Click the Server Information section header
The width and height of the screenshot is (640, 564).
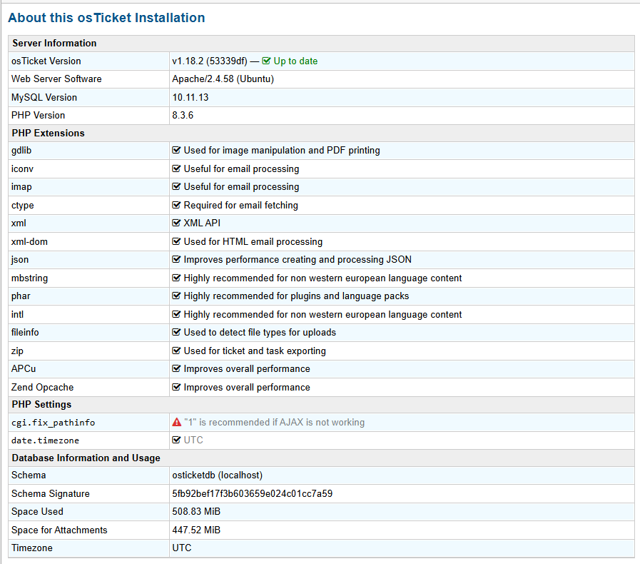(x=54, y=43)
